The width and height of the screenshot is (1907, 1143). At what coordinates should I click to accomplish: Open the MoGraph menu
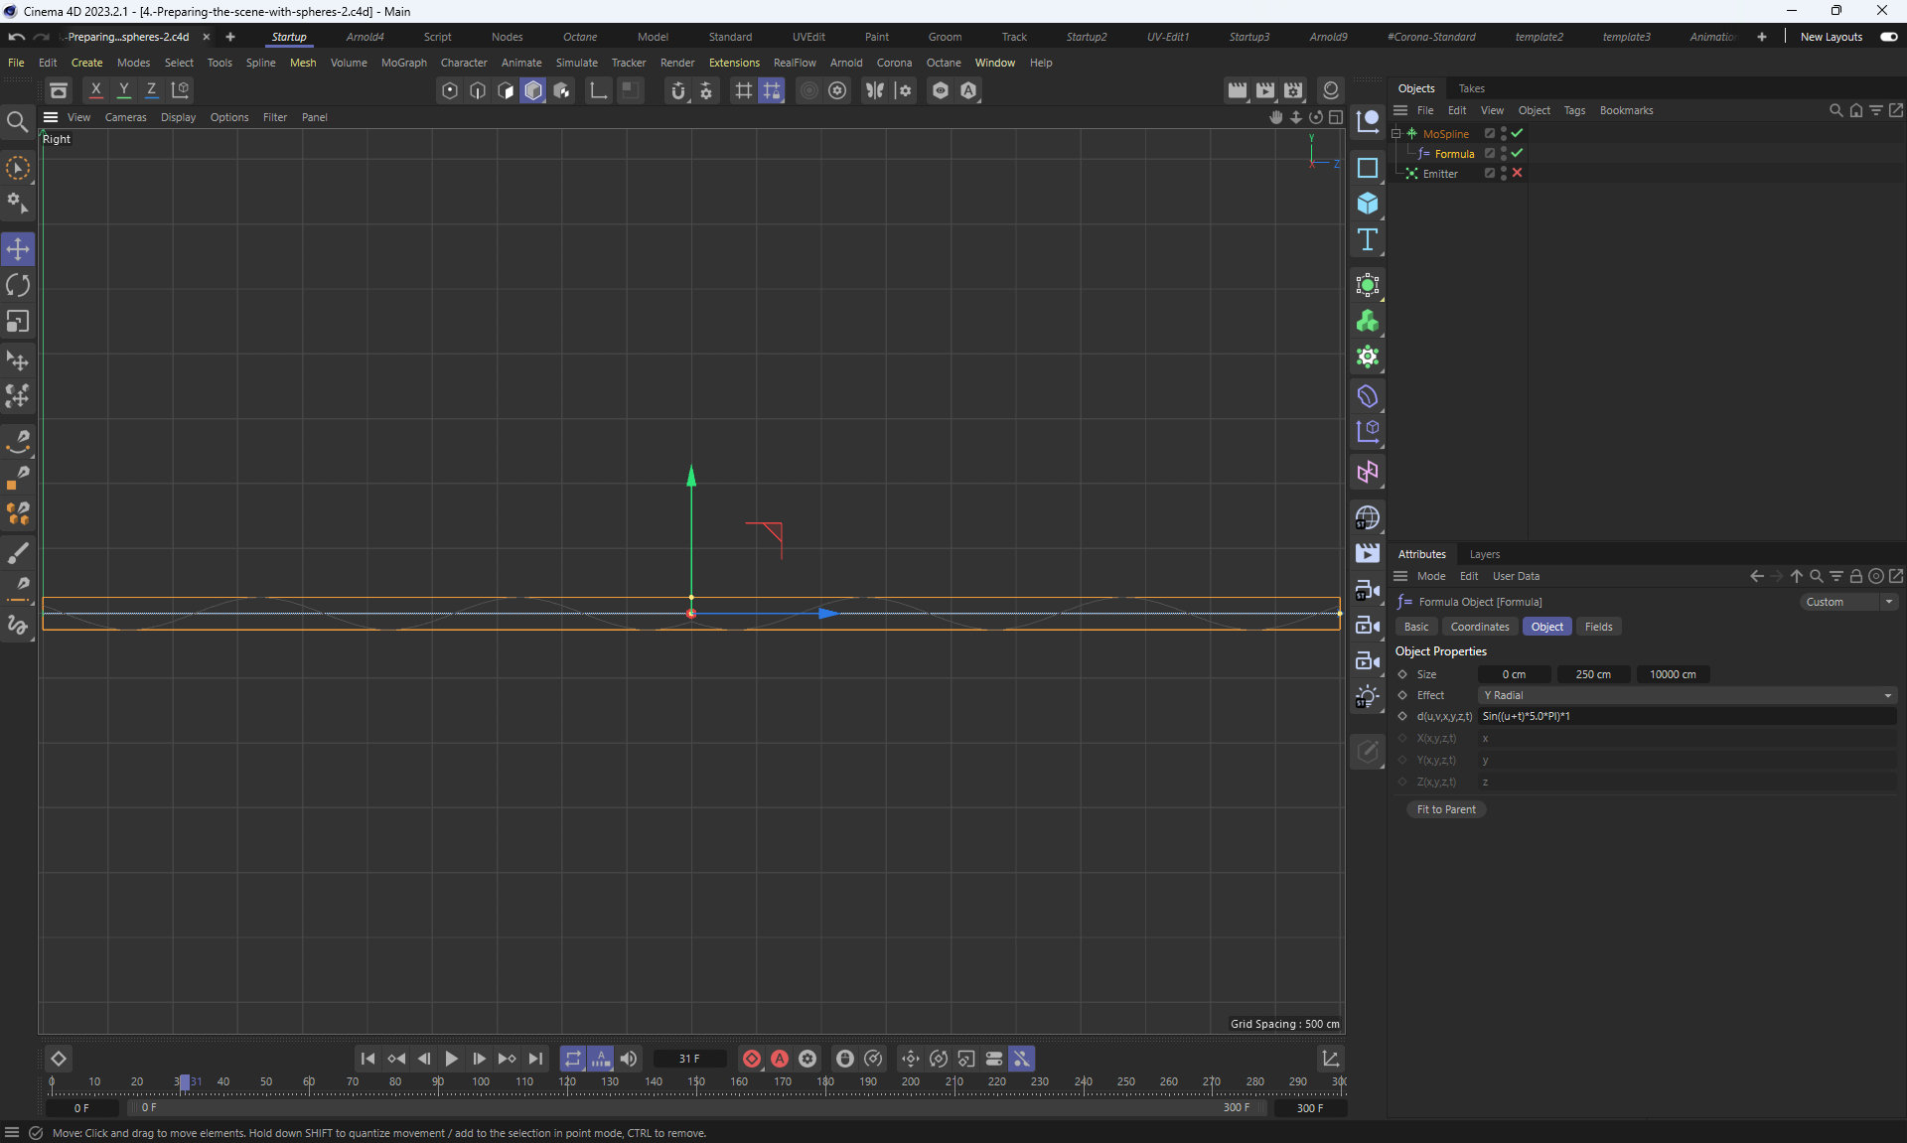pyautogui.click(x=403, y=63)
